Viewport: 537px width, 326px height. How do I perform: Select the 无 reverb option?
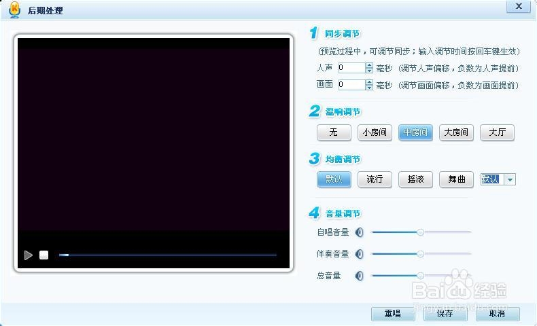click(334, 132)
